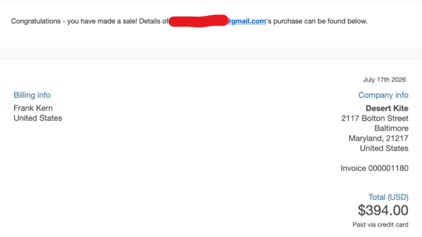Click the word Congratulations in the message
The image size is (422, 237).
pos(36,21)
